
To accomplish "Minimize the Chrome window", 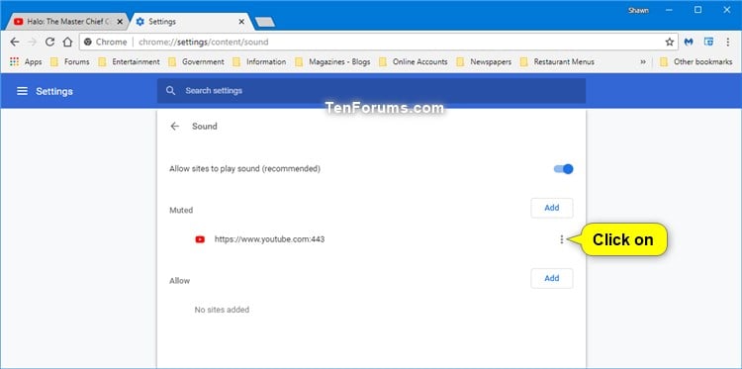I will (669, 10).
